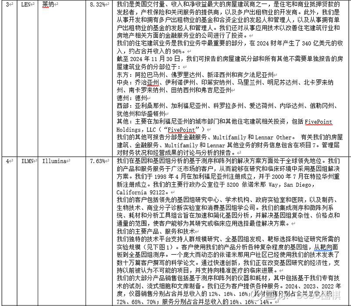Screen dimensions: 351x306
Task: Click the line starting "我们的其他可报告分部"
Action: coord(229,137)
